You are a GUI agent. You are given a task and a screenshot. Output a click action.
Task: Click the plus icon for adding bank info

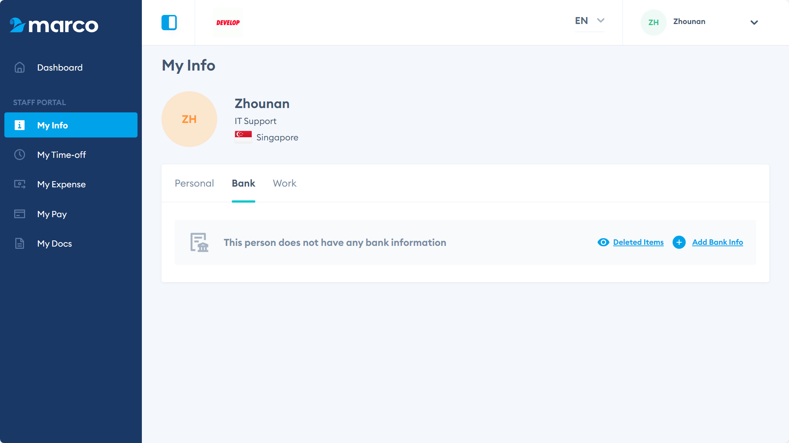(x=679, y=242)
